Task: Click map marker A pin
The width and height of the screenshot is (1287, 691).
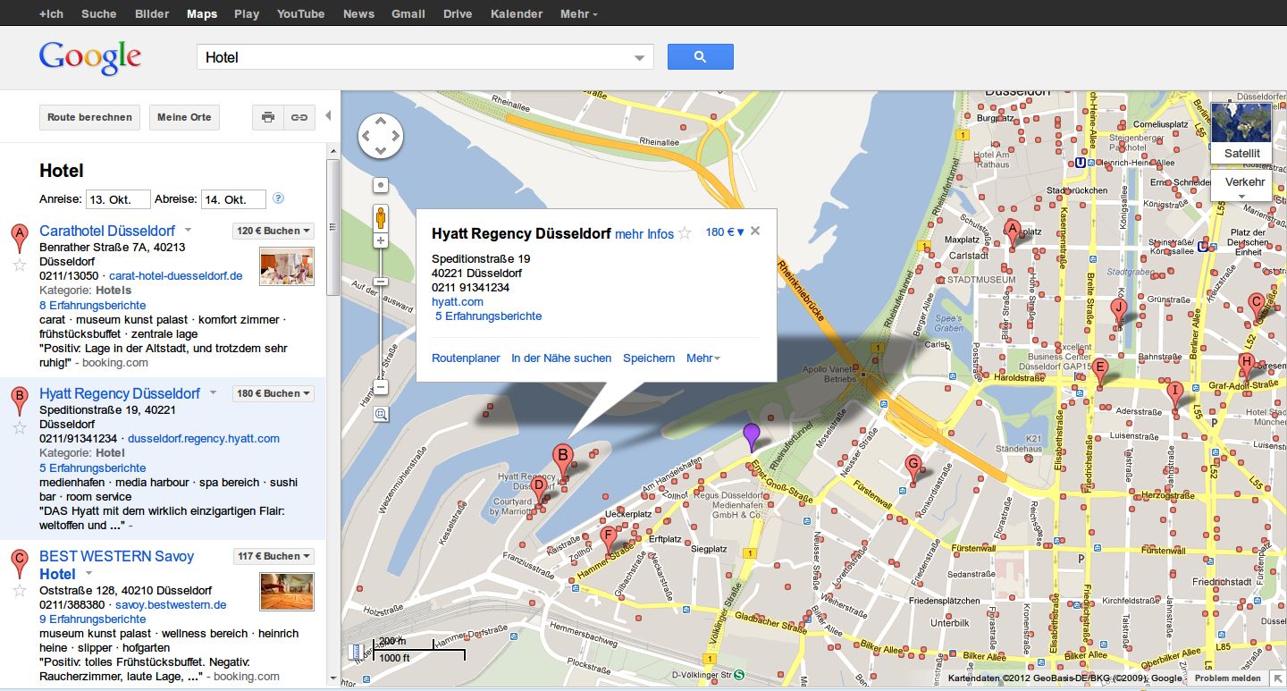Action: tap(1012, 234)
